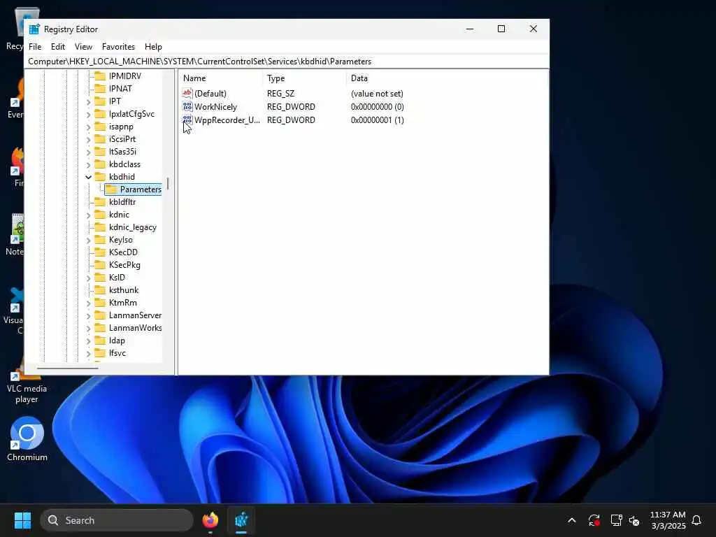Open the taskbar clock showing 11:37 AM

[668, 520]
